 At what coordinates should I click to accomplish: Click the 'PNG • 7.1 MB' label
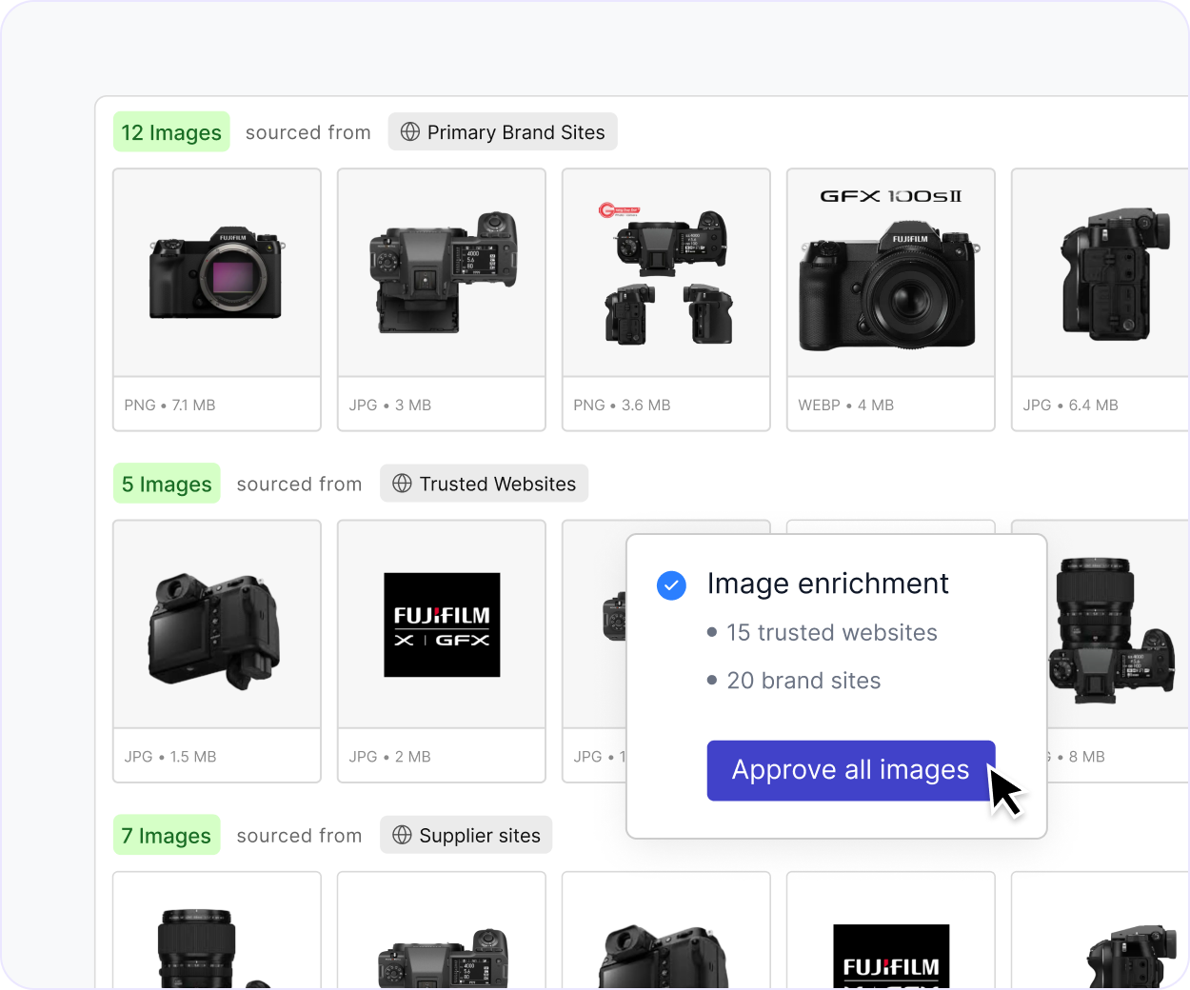click(x=170, y=406)
